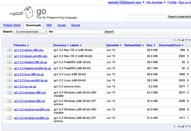This screenshot has width=191, height=131.
Task: Star the go1.0.2.freebsd-386.tar.gz download
Action: (x=5, y=62)
